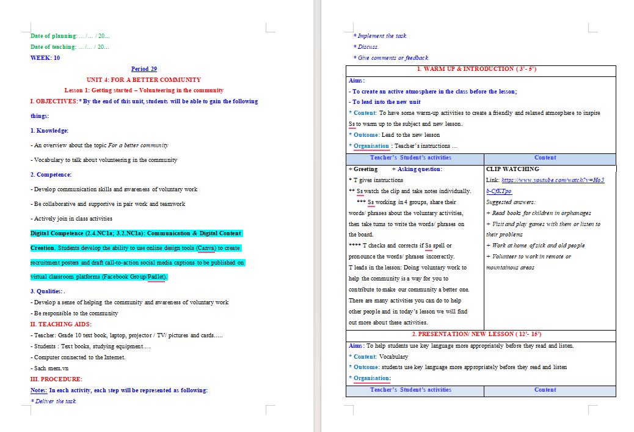Click the 'WEEK: 10' line
This screenshot has width=634, height=432.
45,58
